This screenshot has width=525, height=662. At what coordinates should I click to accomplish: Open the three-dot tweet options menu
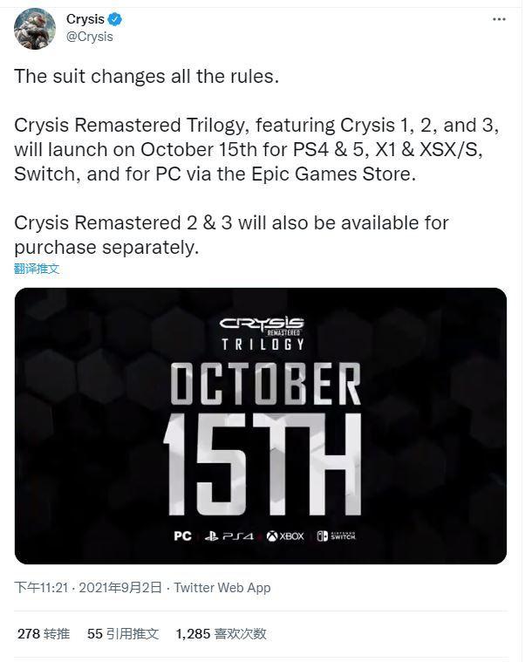click(x=499, y=19)
